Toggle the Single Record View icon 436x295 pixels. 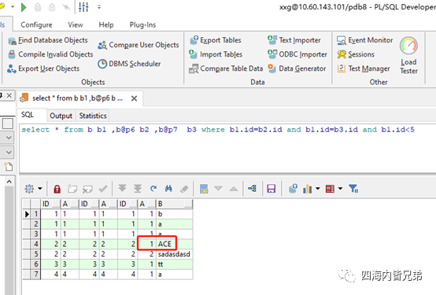[204, 189]
